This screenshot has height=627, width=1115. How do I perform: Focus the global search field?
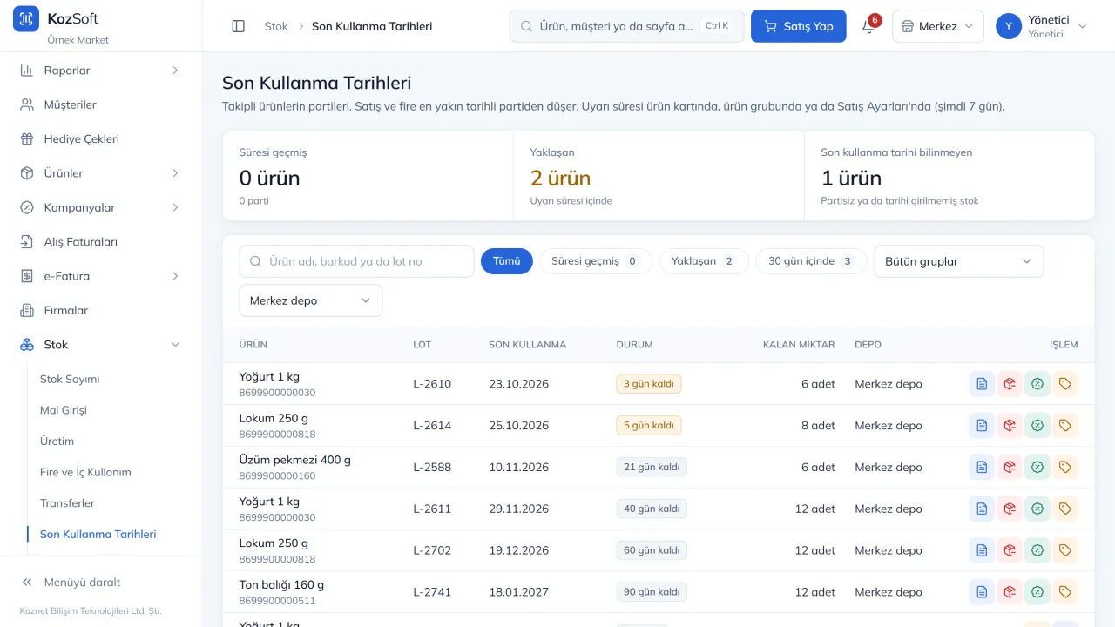click(x=626, y=26)
